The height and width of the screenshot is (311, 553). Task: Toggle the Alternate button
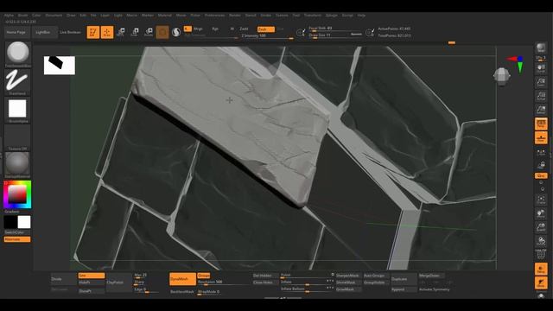(x=17, y=239)
